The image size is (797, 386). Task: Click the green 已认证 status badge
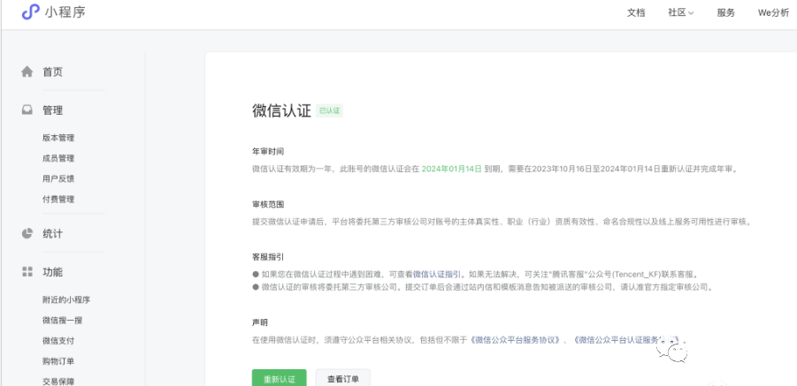329,111
